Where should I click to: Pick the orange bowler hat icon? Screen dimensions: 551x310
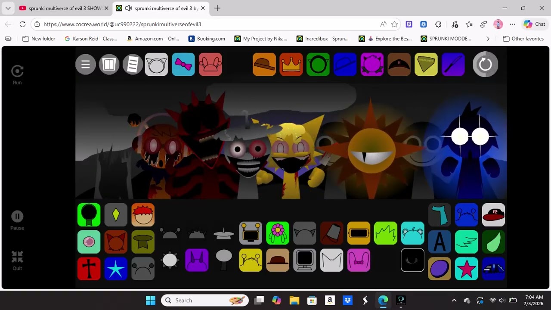click(264, 65)
